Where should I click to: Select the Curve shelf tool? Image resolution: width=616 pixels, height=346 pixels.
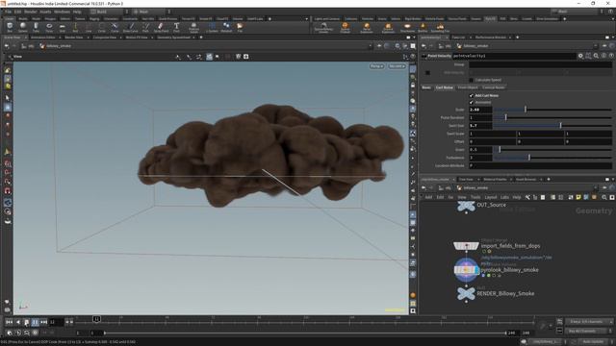coord(115,27)
